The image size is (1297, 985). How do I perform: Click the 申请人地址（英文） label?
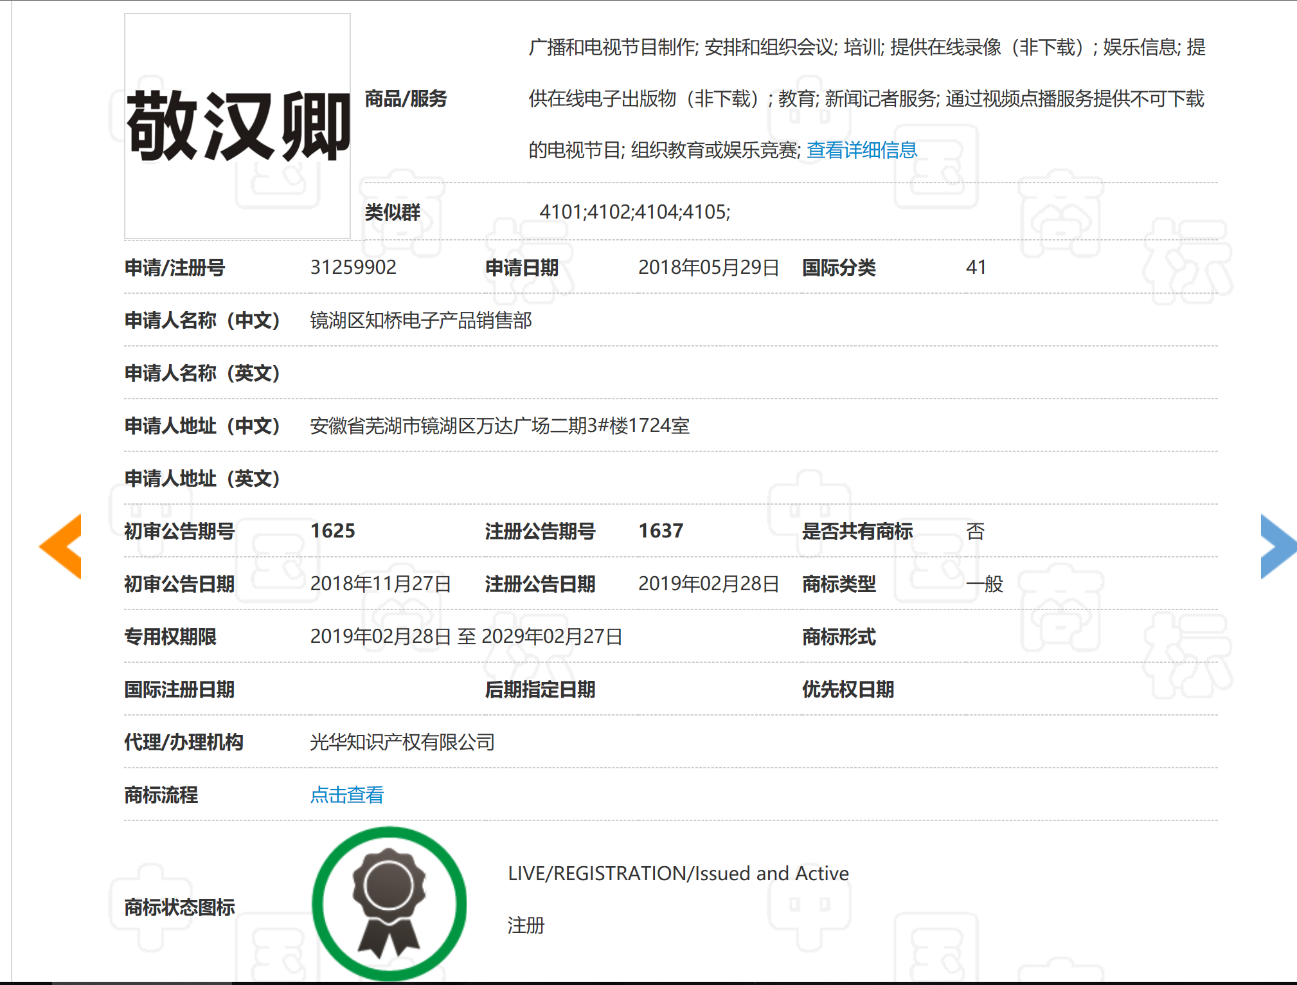[202, 478]
